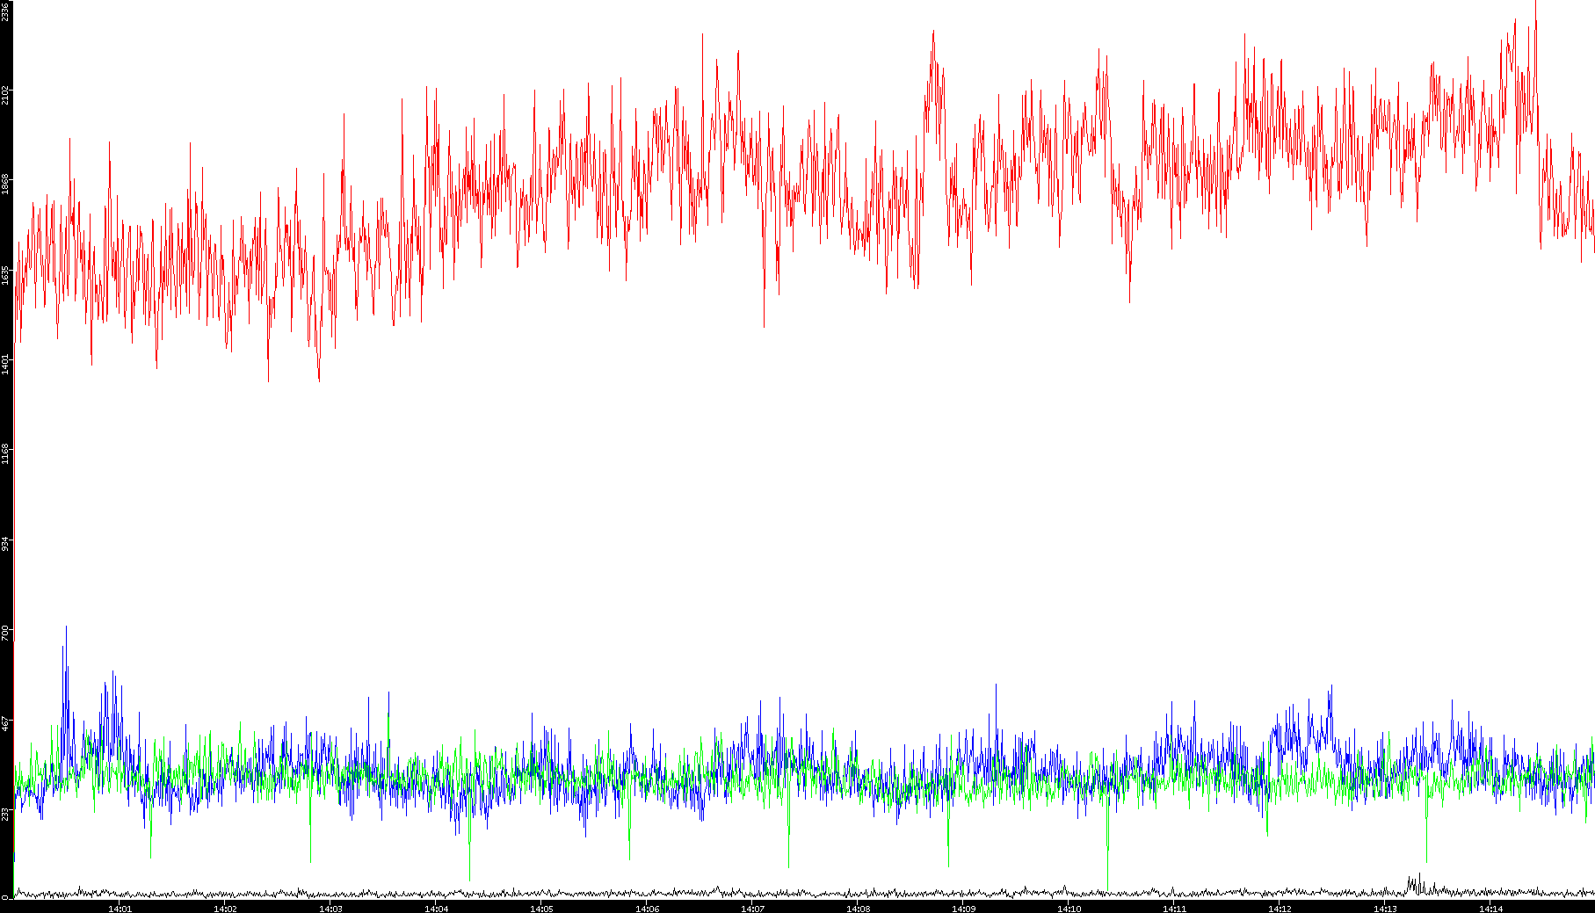Click the 2336 value axis label

coord(5,11)
